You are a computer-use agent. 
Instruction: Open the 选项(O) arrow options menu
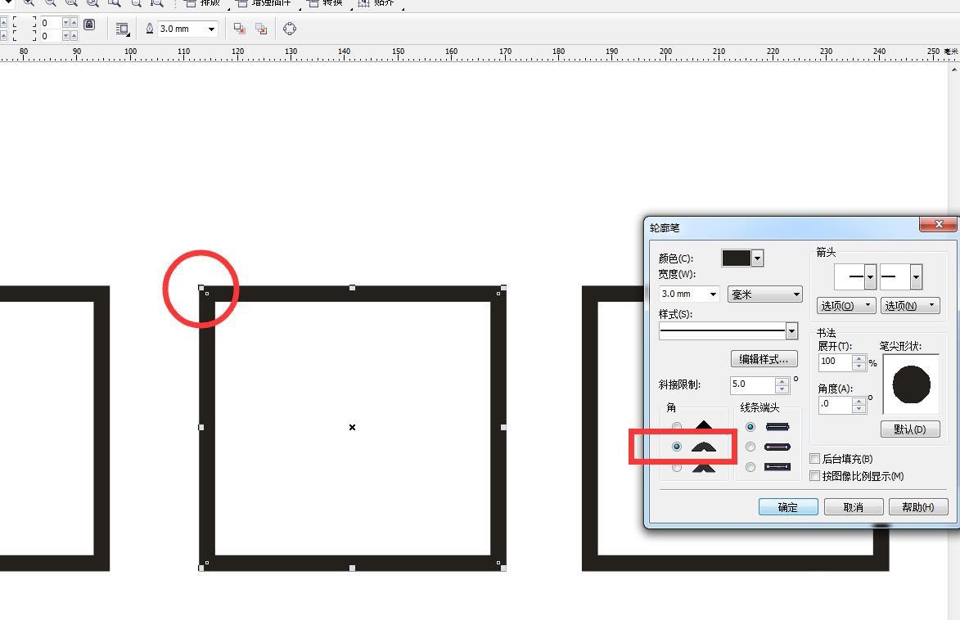pos(845,306)
